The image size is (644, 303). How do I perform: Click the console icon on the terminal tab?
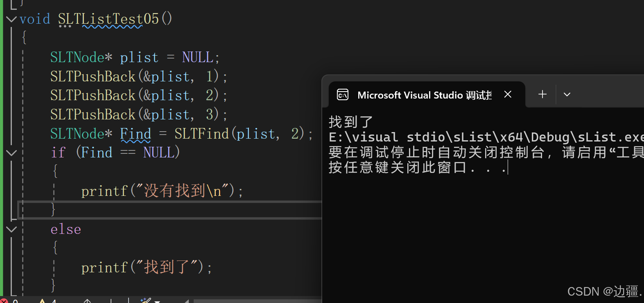tap(343, 95)
